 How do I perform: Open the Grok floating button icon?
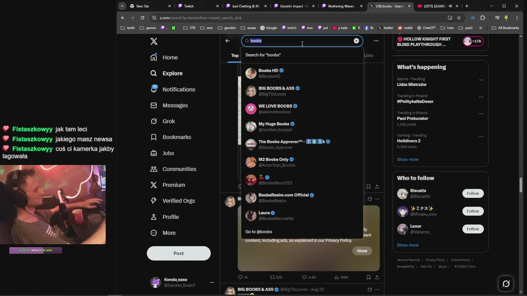point(506,283)
